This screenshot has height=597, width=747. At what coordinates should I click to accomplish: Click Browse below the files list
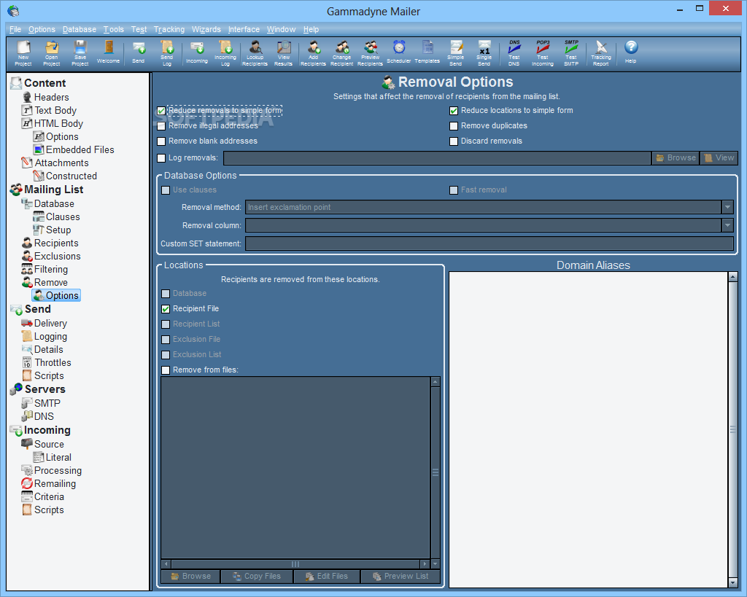coord(190,576)
